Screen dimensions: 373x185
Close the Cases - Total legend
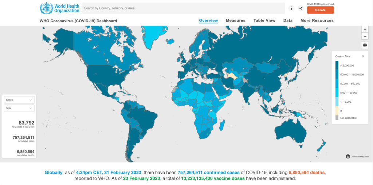[363, 56]
